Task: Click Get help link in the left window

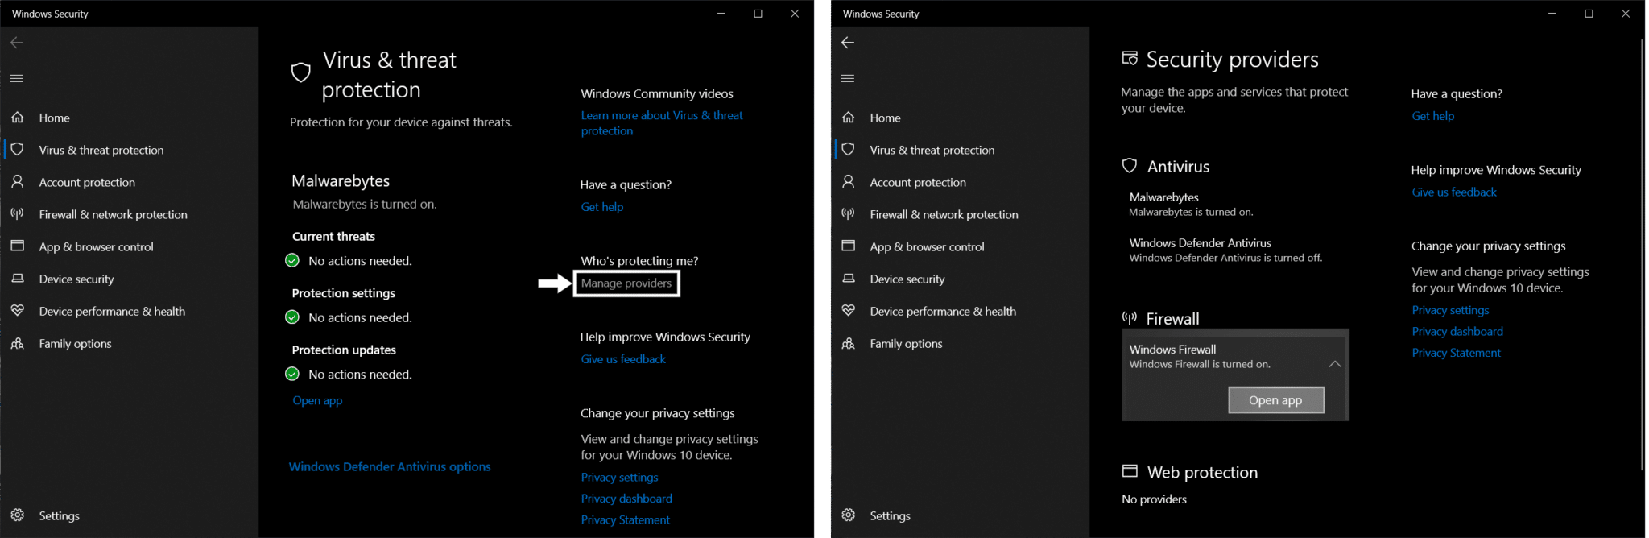Action: tap(602, 207)
